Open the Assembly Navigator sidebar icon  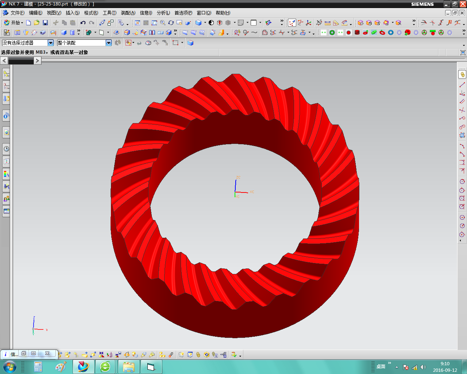pos(6,74)
